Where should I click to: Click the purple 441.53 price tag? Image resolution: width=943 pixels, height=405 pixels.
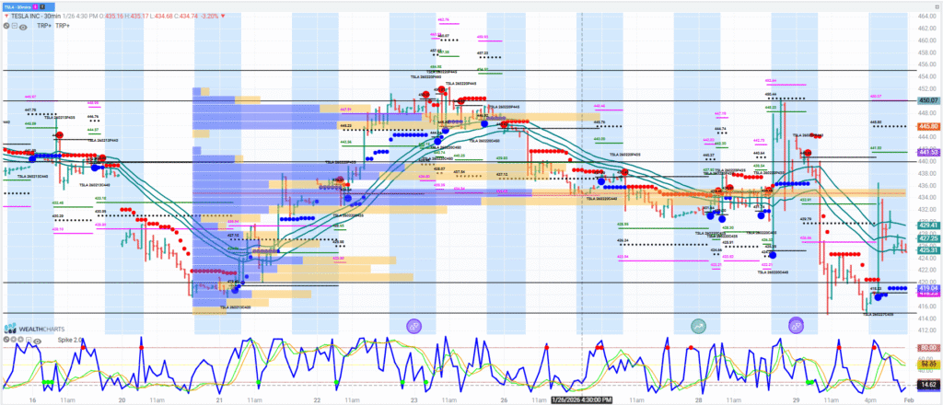[x=926, y=152]
